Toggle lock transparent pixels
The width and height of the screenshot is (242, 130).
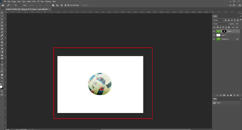(x=218, y=27)
